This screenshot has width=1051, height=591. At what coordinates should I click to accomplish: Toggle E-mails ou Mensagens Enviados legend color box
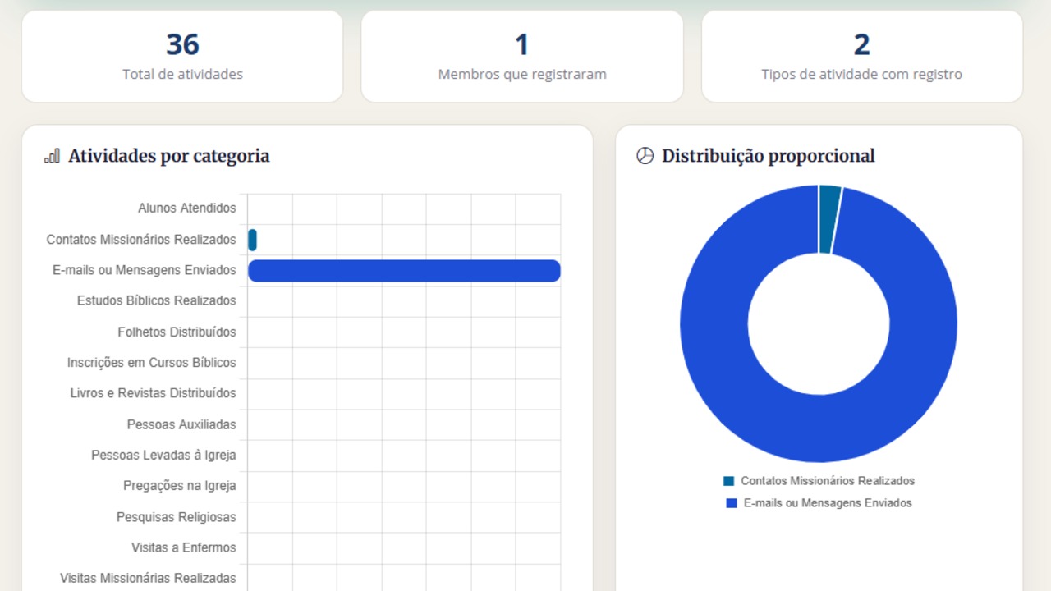click(x=732, y=503)
